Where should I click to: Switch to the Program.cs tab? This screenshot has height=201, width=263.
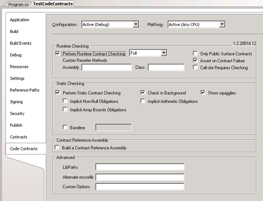[x=18, y=4]
